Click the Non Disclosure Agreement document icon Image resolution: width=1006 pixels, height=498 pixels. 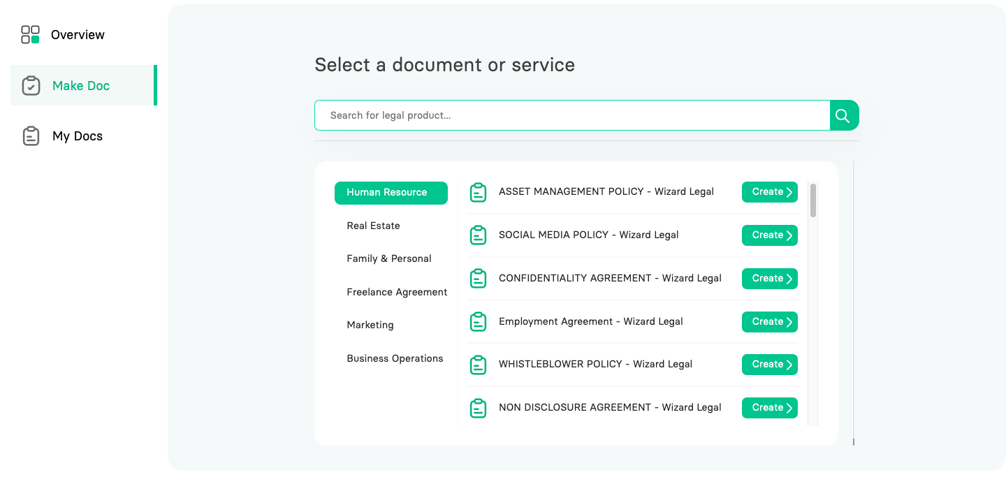coord(478,408)
